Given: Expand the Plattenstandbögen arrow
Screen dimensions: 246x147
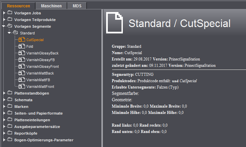Looking at the screenshot, I should click(x=4, y=93).
